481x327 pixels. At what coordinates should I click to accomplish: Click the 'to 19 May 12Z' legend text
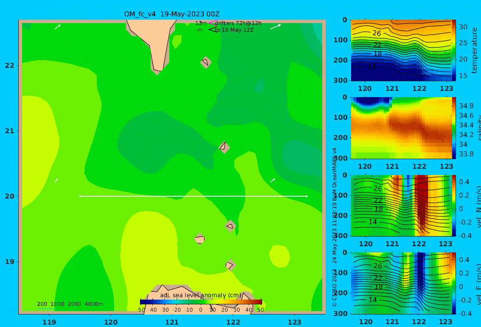[x=234, y=30]
